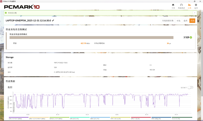This screenshot has height=121, width=203.
Task: Toggle the 监控细节 monitoring detail switch
Action: click(x=191, y=88)
